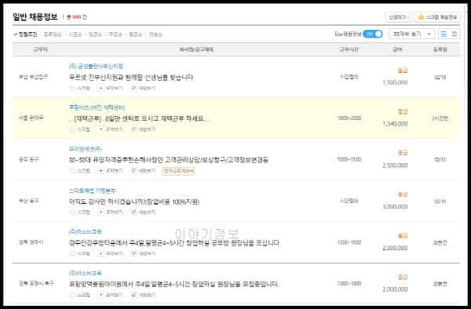Click the 근무시간 column header
The image size is (471, 309).
pyautogui.click(x=349, y=49)
